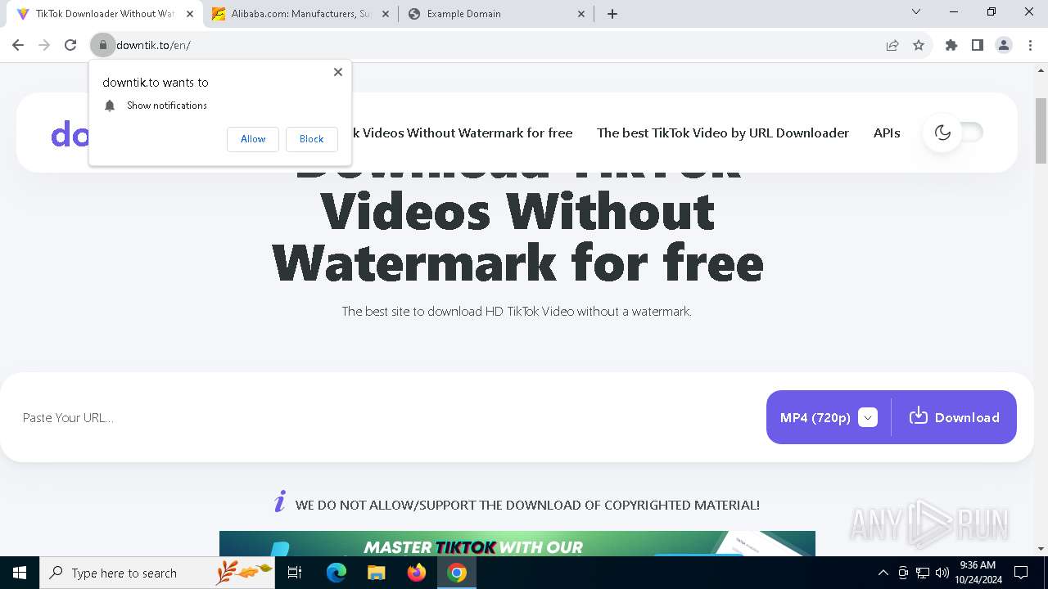Open Task View on the taskbar
1048x589 pixels.
(x=296, y=573)
